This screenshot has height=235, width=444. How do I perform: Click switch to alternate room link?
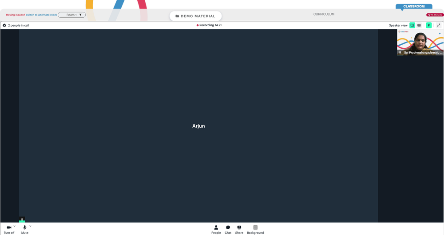[41, 15]
